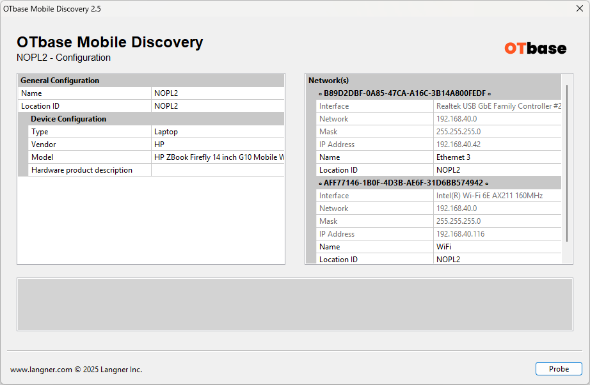Click the empty gray message panel
The image size is (590, 385).
click(x=294, y=304)
